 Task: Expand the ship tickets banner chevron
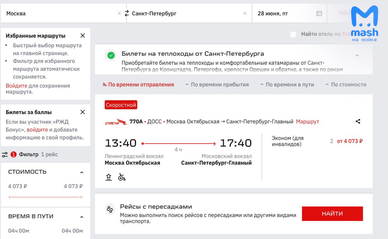[x=357, y=55]
